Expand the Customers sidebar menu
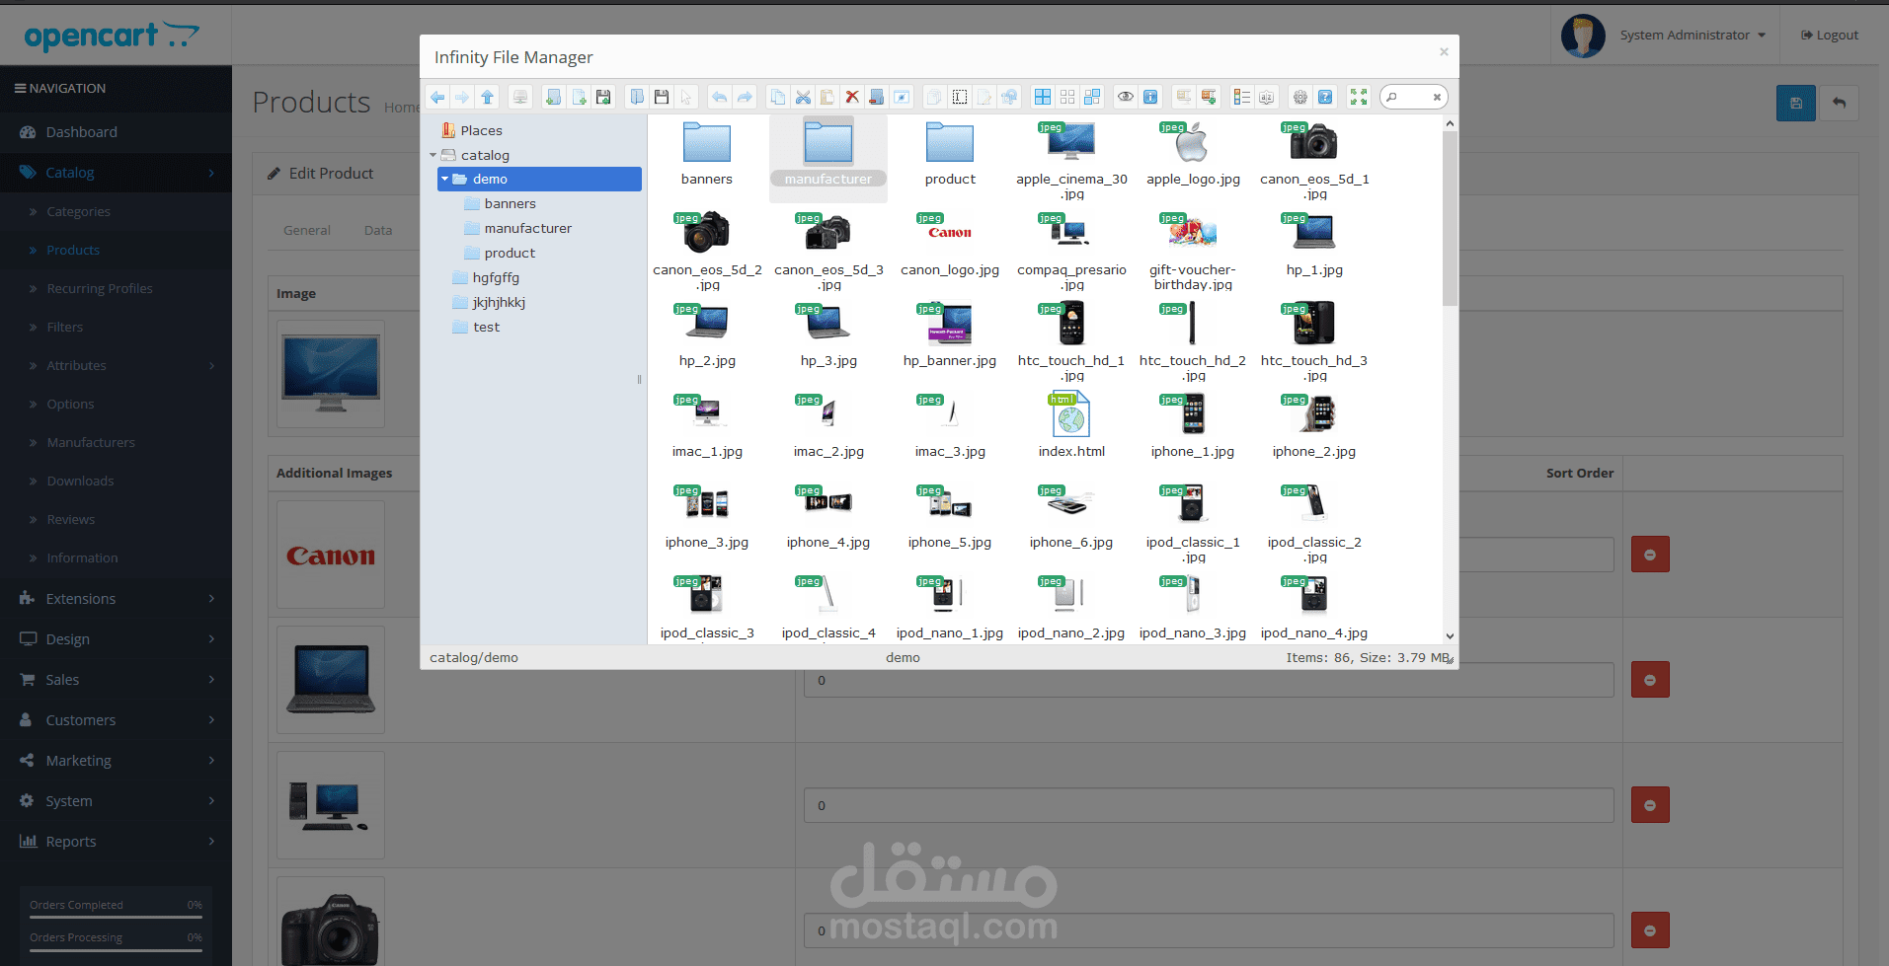Screen dimensions: 1889x966 [116, 720]
